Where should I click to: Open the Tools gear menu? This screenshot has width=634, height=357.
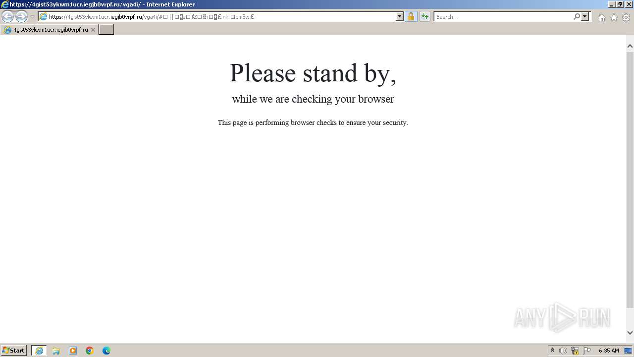tap(626, 17)
